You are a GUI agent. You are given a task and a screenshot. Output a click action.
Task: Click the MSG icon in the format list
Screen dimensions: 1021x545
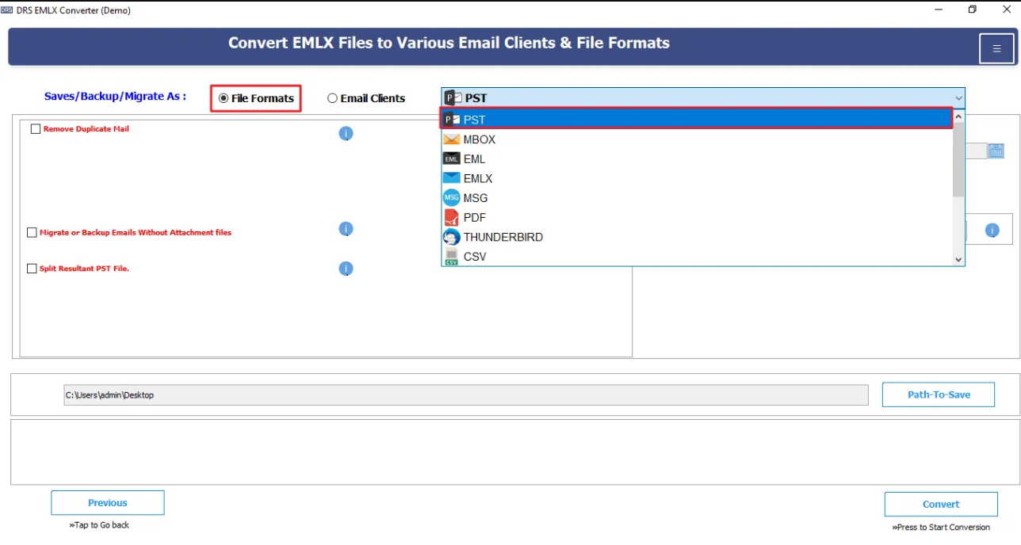coord(450,197)
